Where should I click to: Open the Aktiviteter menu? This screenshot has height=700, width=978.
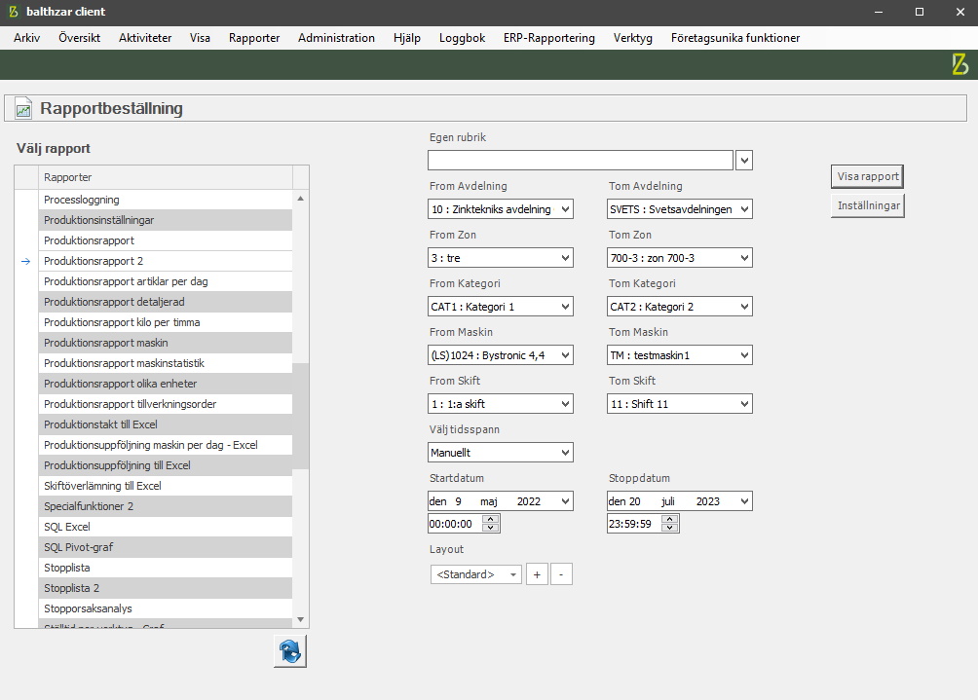pos(145,37)
